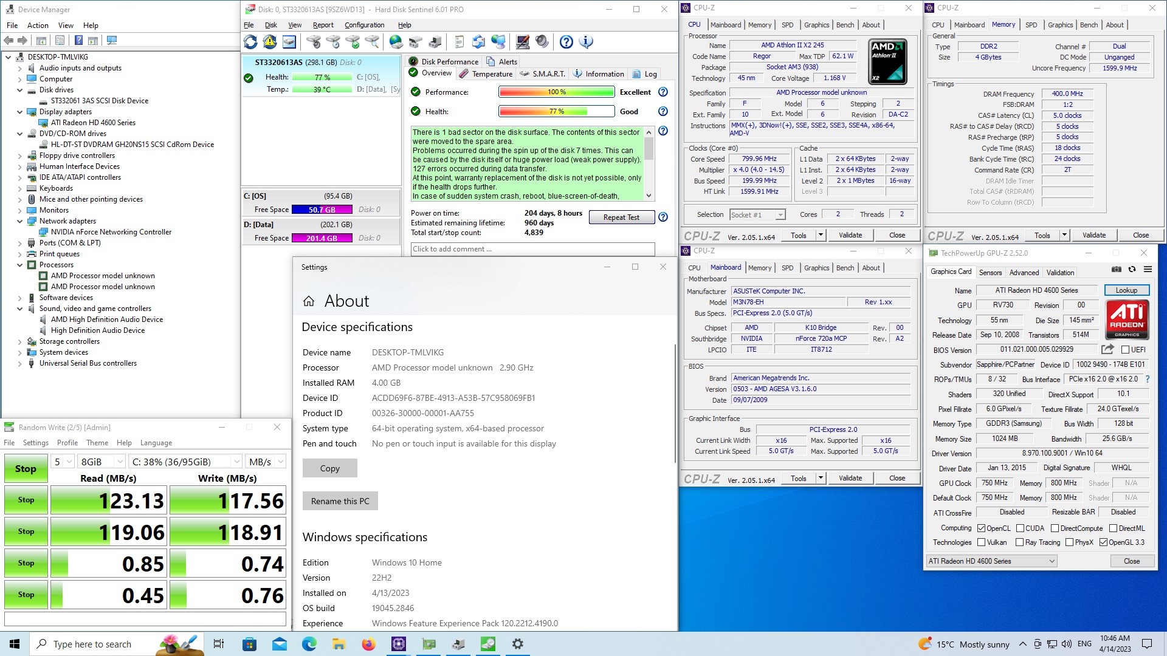This screenshot has height=656, width=1167.
Task: Expand Universal Serial Bus controllers node
Action: point(20,363)
